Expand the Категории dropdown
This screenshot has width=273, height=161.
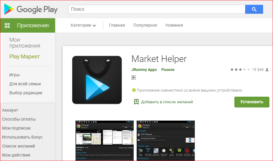click(x=83, y=25)
